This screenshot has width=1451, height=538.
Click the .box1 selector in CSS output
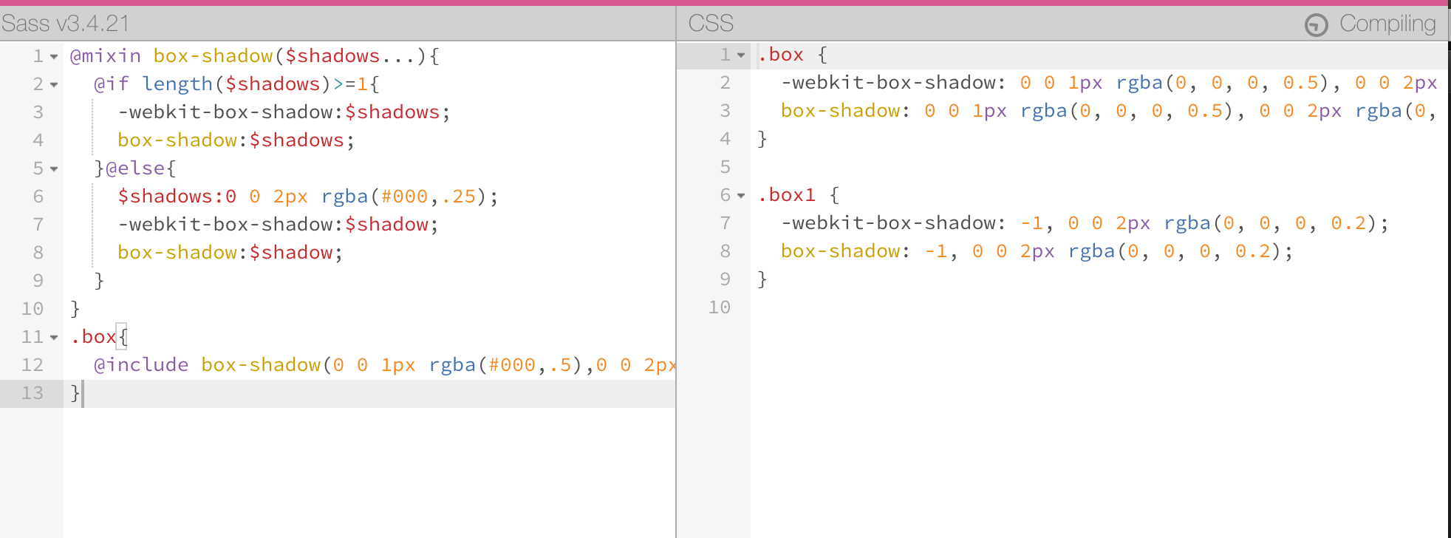[787, 195]
